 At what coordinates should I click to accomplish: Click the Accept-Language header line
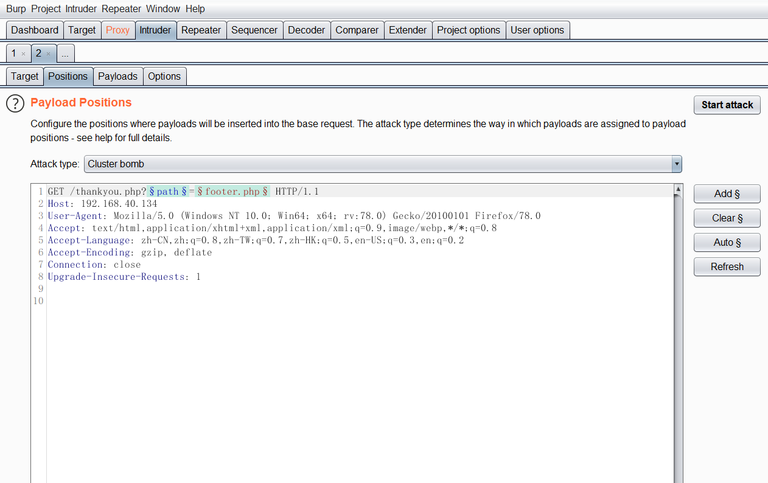[256, 240]
